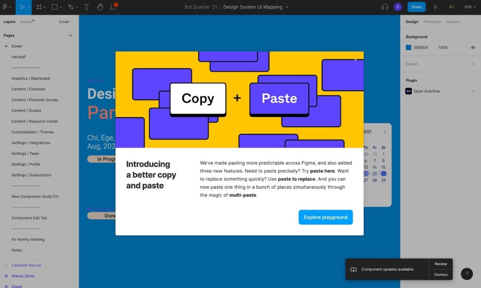481x288 pixels.
Task: Enable presentation mode with the play button
Action: pos(435,7)
